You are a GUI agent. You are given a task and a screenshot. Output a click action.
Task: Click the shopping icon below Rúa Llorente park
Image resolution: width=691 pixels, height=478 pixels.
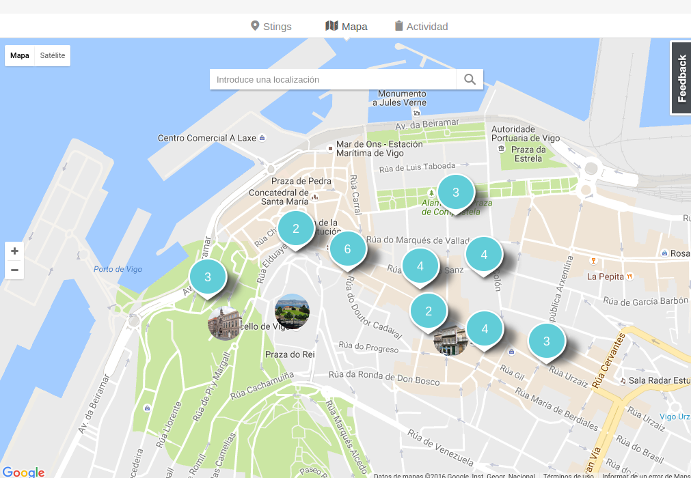(147, 408)
